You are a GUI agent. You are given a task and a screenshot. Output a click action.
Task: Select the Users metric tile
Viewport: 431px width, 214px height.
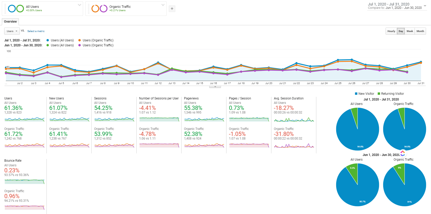(x=24, y=125)
